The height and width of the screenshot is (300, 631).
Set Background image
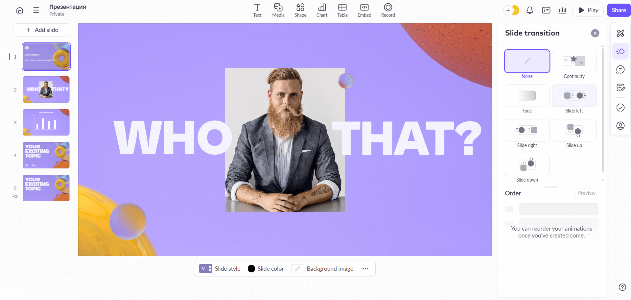(x=322, y=269)
